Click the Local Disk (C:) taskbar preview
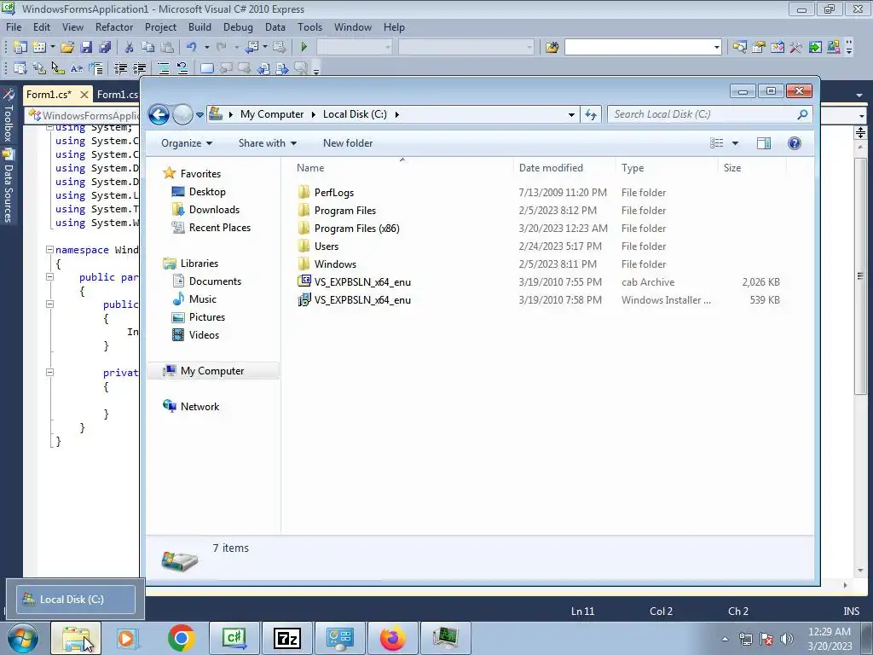Screen dimensions: 873x655 tap(76, 600)
